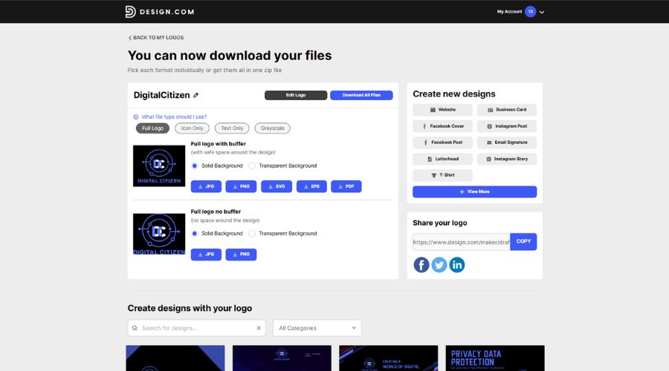Image resolution: width=669 pixels, height=371 pixels.
Task: Select Solid Background for logo no buffer
Action: [x=195, y=234]
